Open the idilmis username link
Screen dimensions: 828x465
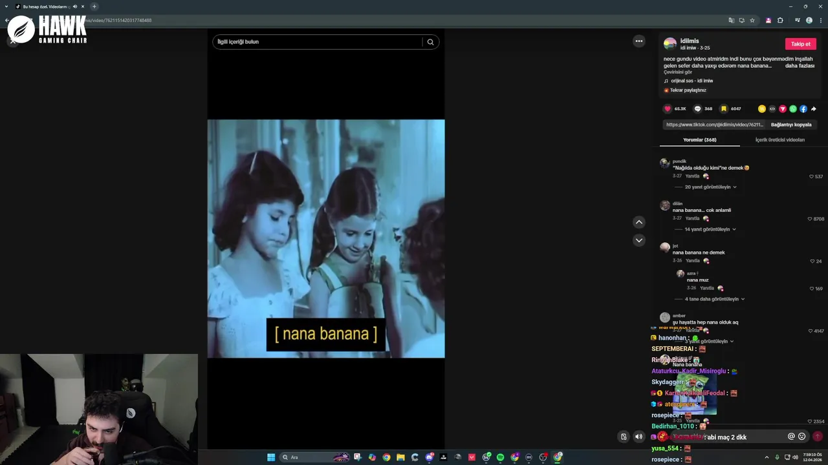(x=690, y=41)
